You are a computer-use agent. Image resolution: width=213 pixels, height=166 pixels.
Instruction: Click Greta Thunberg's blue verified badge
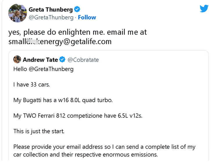coord(77,9)
